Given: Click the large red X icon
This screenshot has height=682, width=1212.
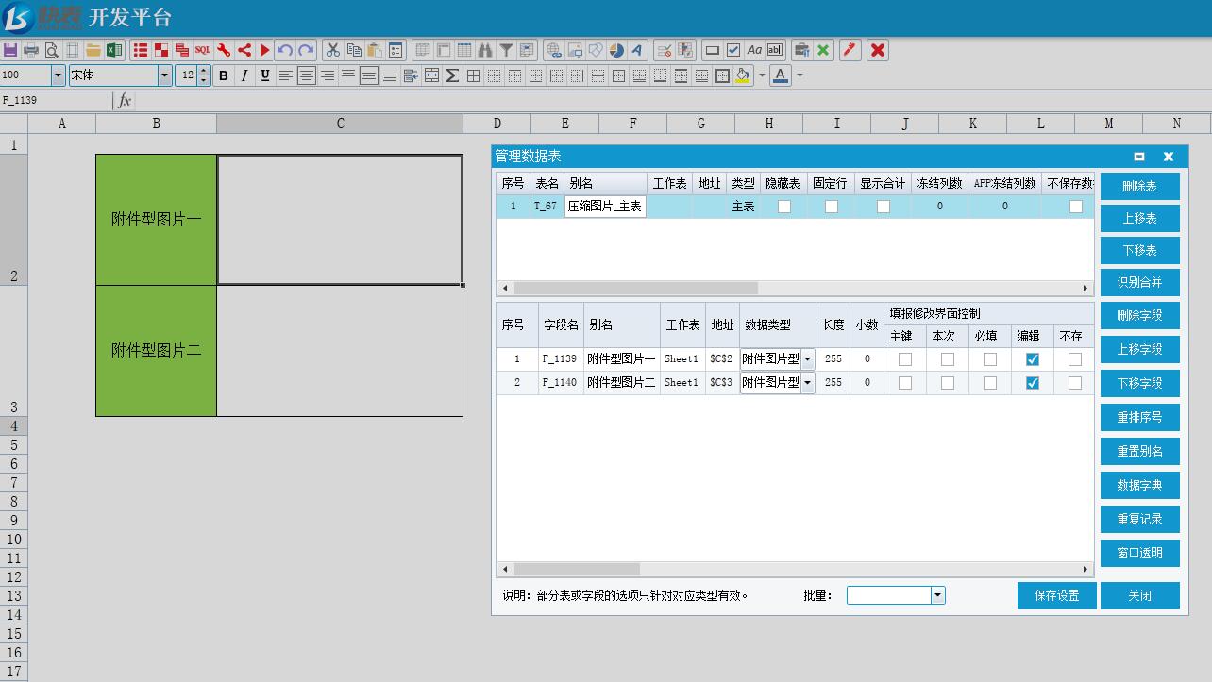Looking at the screenshot, I should point(878,50).
